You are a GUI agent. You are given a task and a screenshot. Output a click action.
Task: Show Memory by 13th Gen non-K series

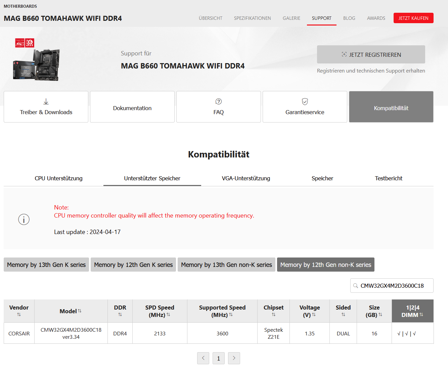[227, 265]
